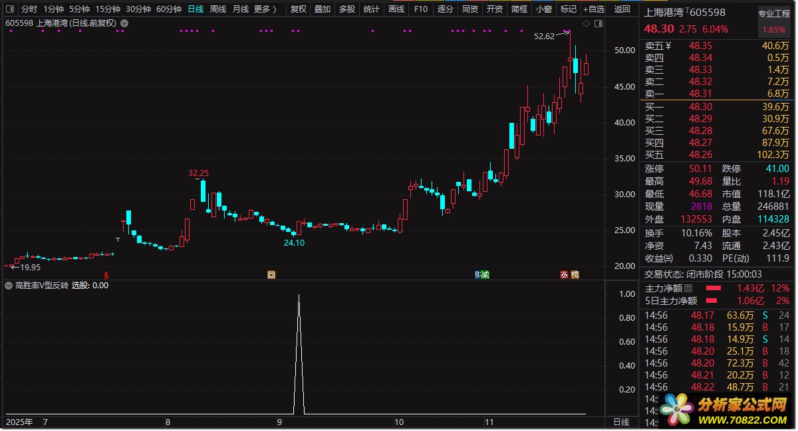
Task: Click the 总量 value 246881
Action: tap(773, 207)
